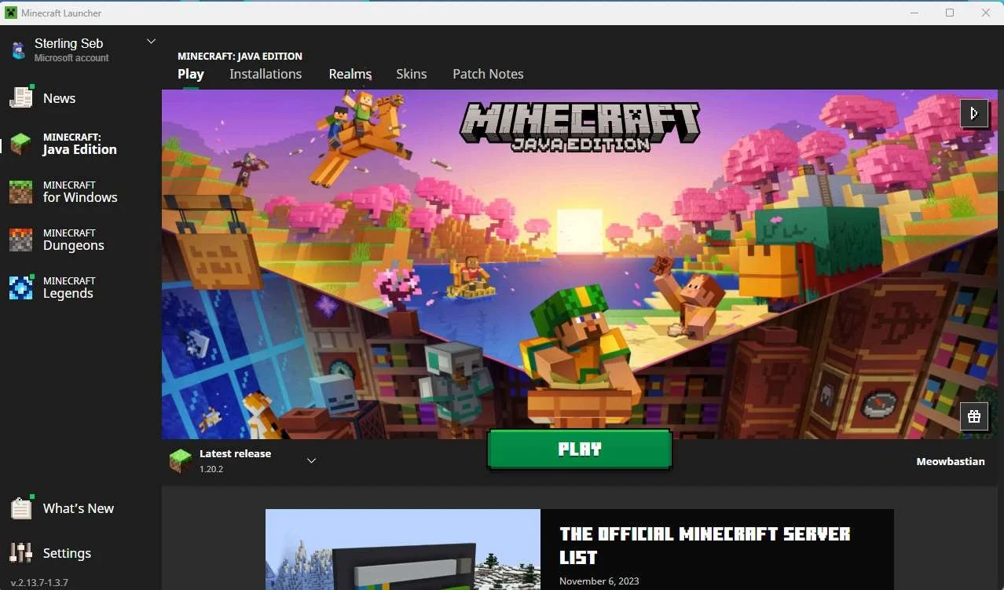Click the vertical scrollbar on the right
The height and width of the screenshot is (590, 1004).
pos(1001,141)
